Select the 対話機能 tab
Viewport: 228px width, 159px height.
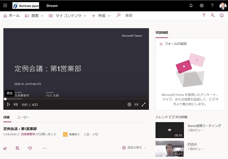162,33
